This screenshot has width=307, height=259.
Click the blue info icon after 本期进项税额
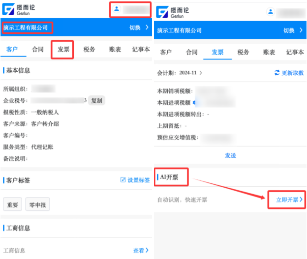(x=194, y=103)
